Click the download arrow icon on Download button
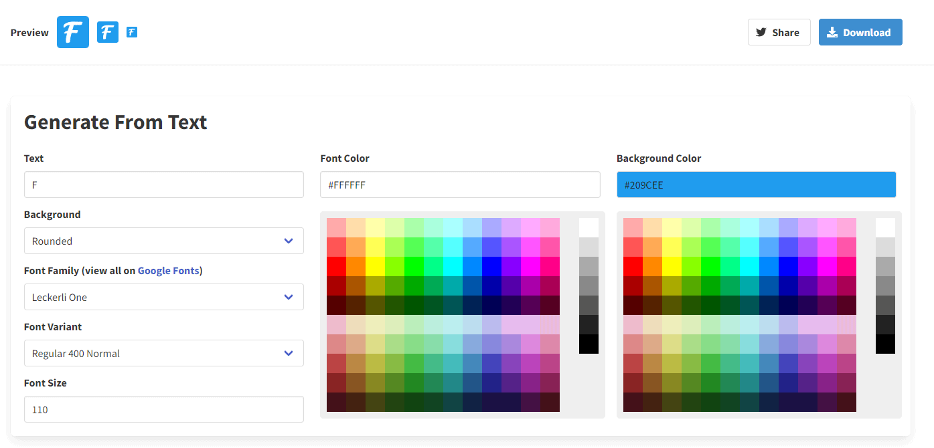This screenshot has width=934, height=448. (x=832, y=31)
